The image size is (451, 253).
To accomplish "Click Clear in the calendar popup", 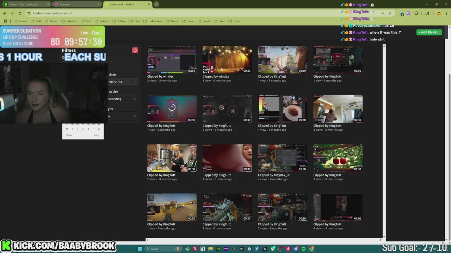I will pos(69,135).
